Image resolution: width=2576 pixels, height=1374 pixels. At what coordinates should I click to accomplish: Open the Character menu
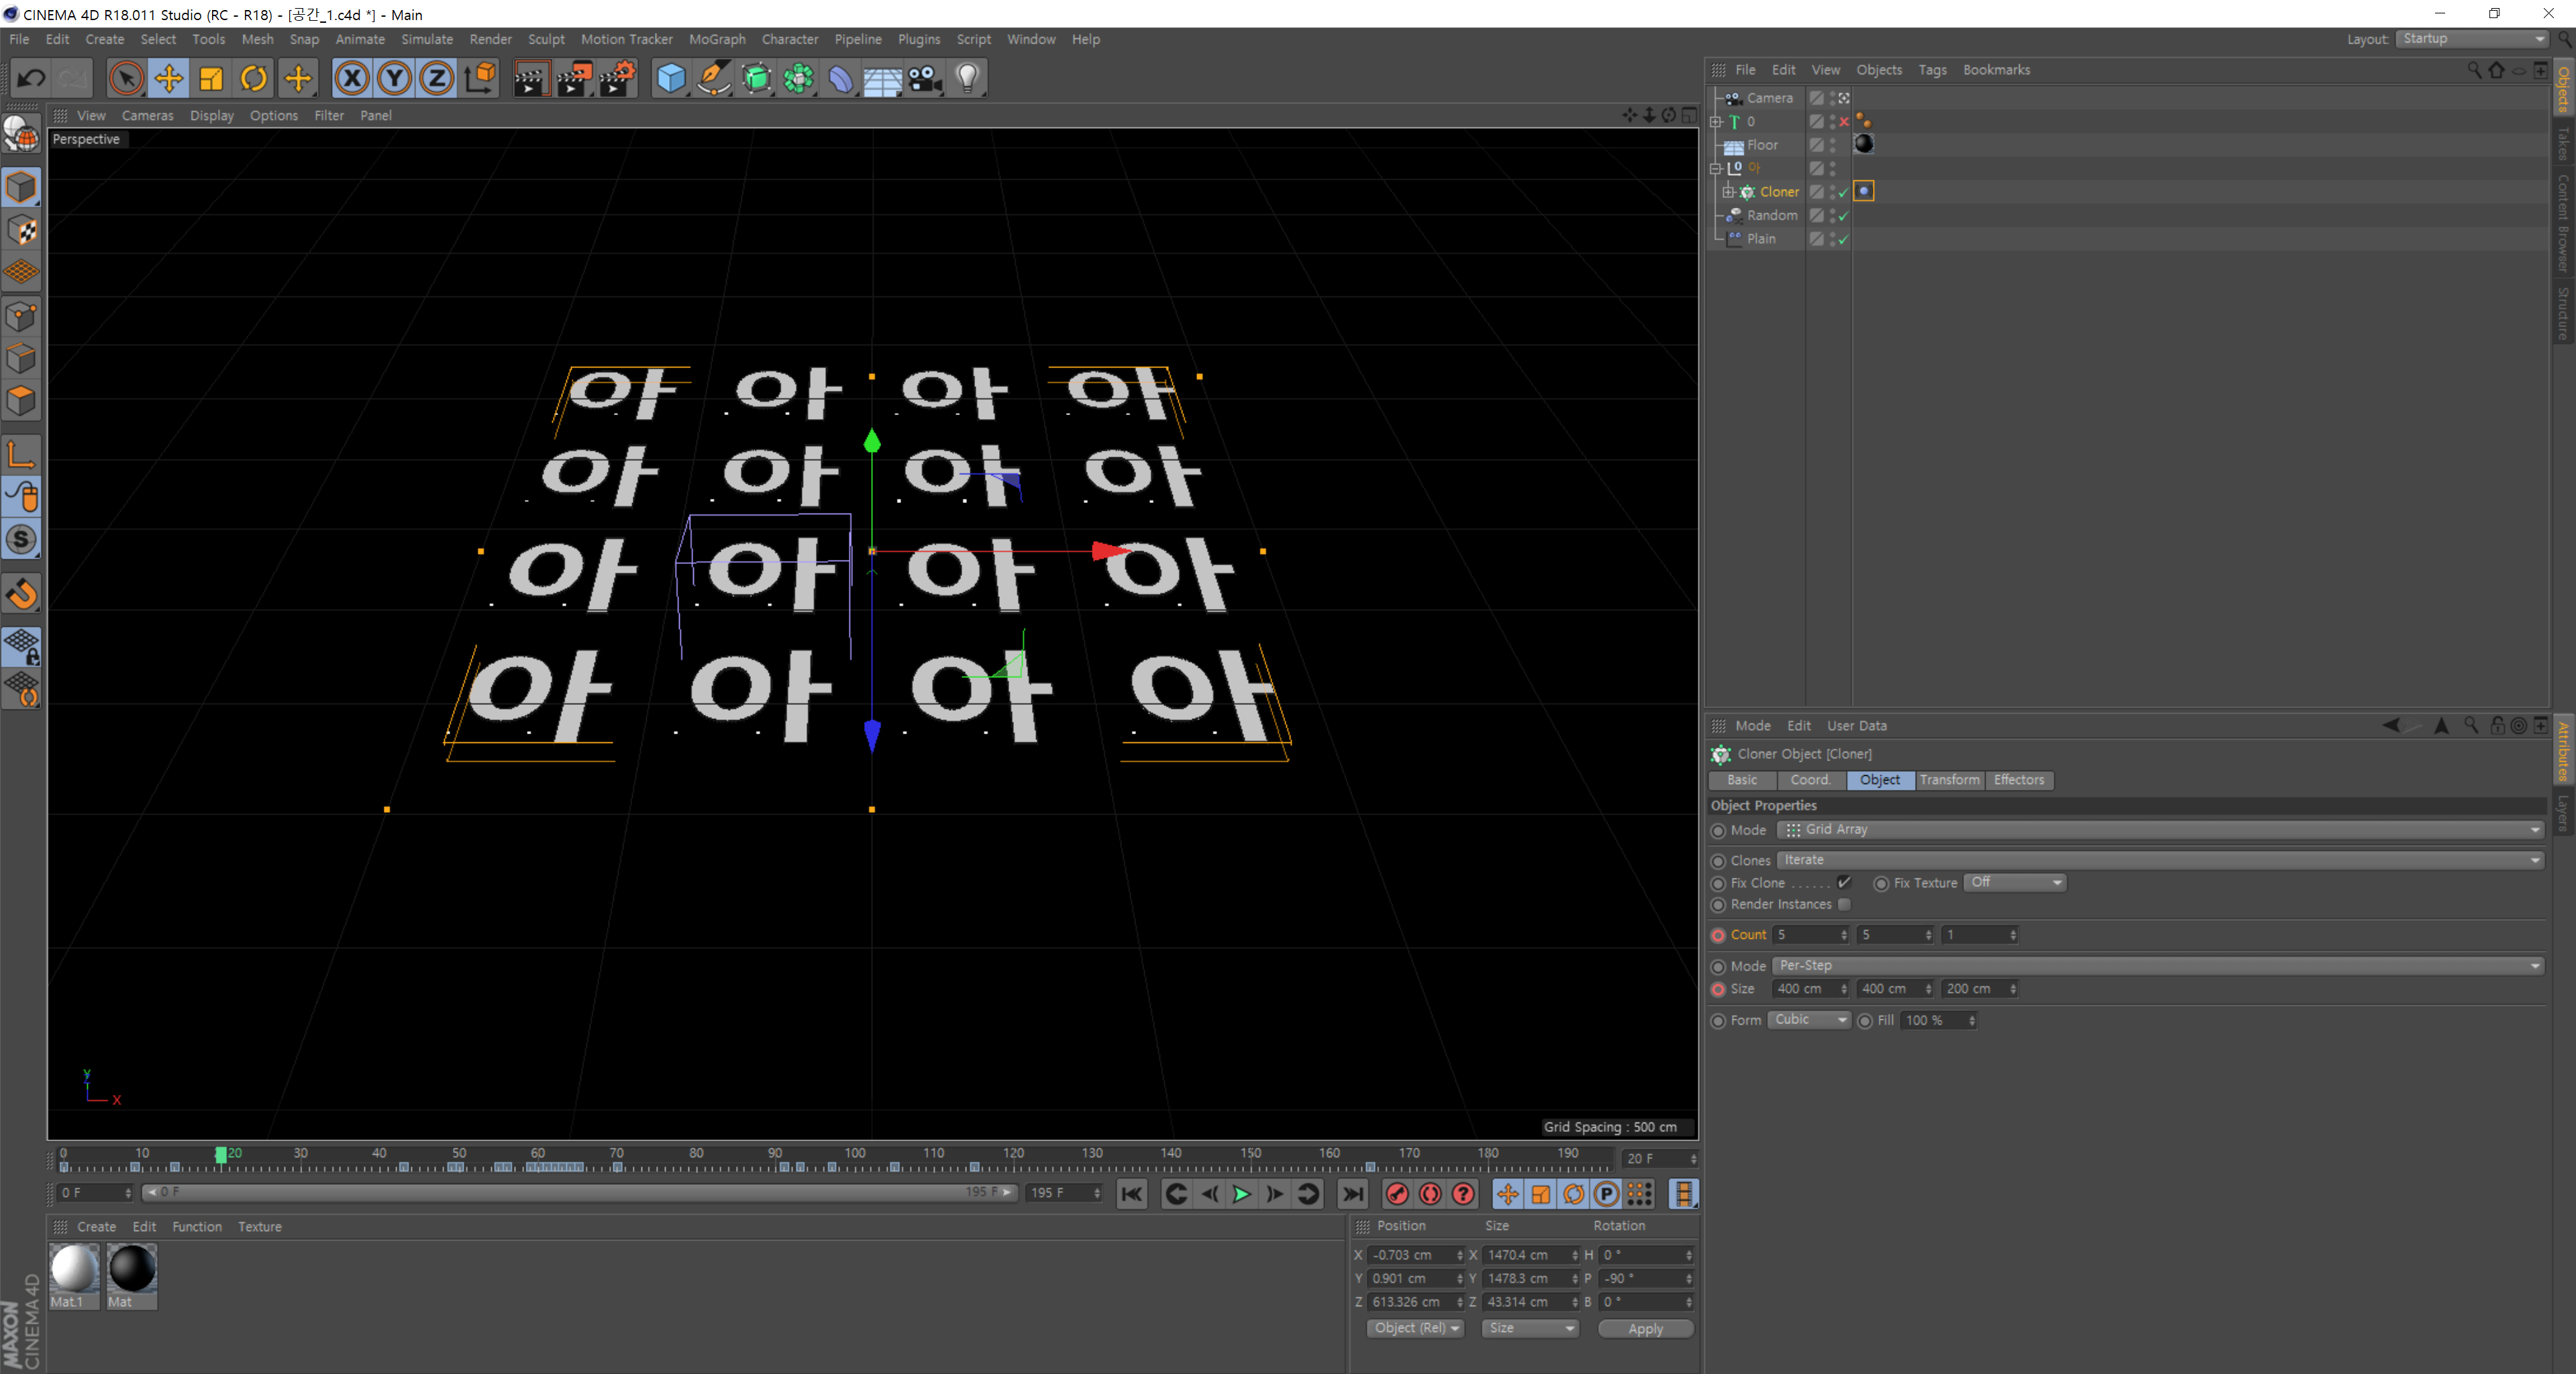[x=790, y=39]
